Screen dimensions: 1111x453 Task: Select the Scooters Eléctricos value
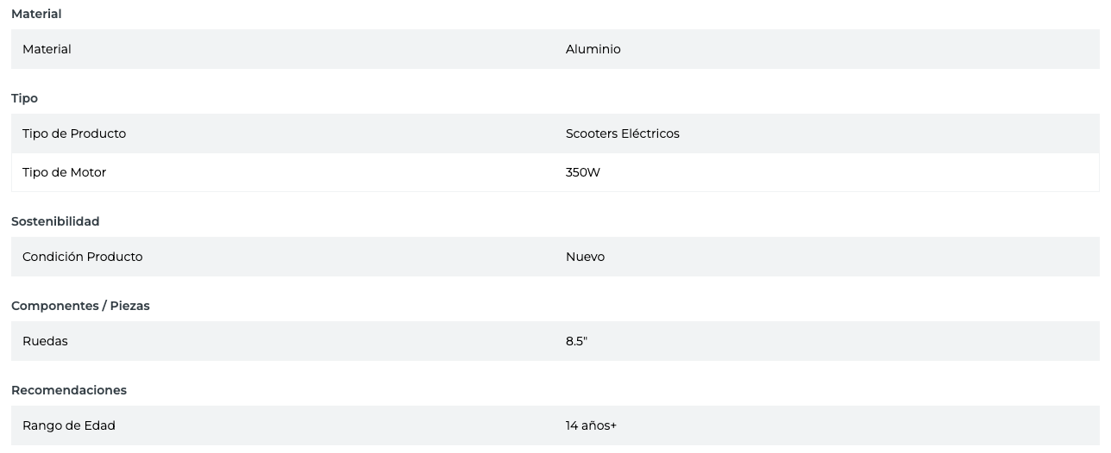(x=622, y=133)
